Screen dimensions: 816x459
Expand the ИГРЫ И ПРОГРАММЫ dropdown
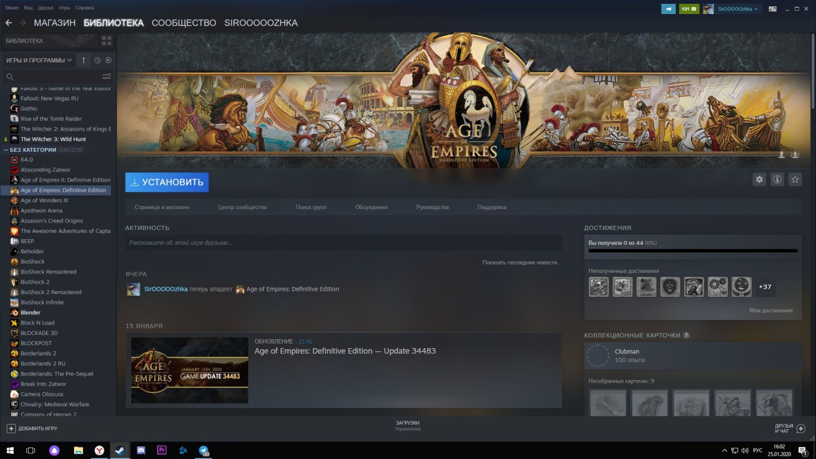pos(38,61)
